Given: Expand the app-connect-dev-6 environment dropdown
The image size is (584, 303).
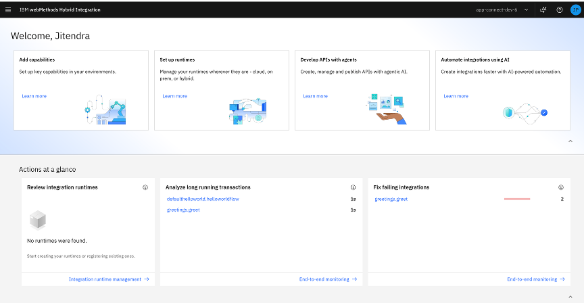Looking at the screenshot, I should click(502, 9).
